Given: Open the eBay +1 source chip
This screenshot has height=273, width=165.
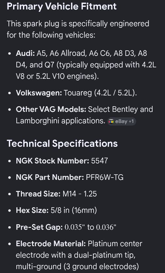Looking at the screenshot, I should pyautogui.click(x=121, y=121).
